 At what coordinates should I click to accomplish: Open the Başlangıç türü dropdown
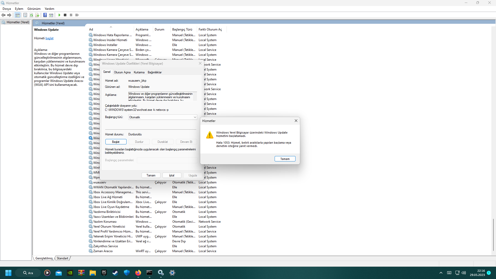coord(163,117)
